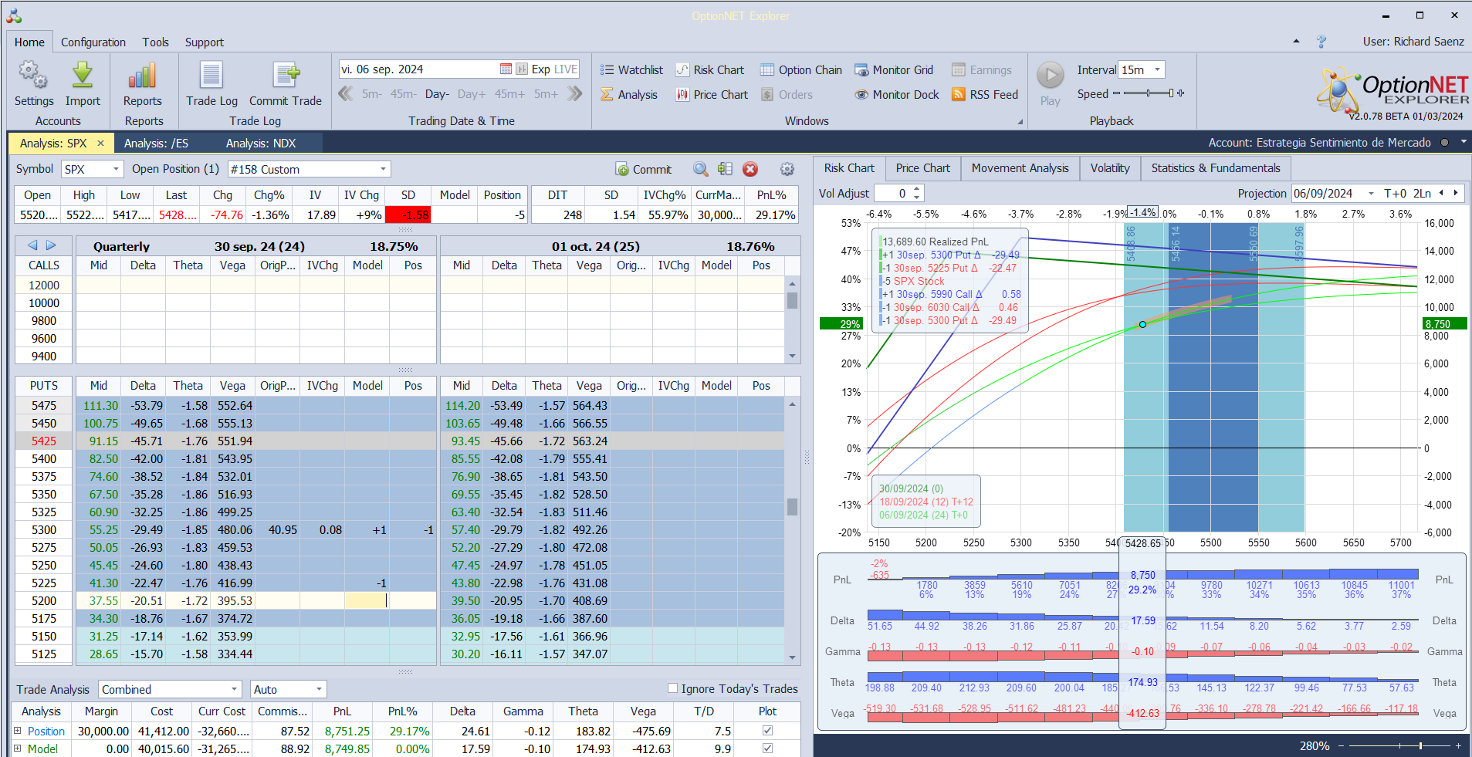
Task: Open the Projection date dropdown
Action: click(1371, 193)
